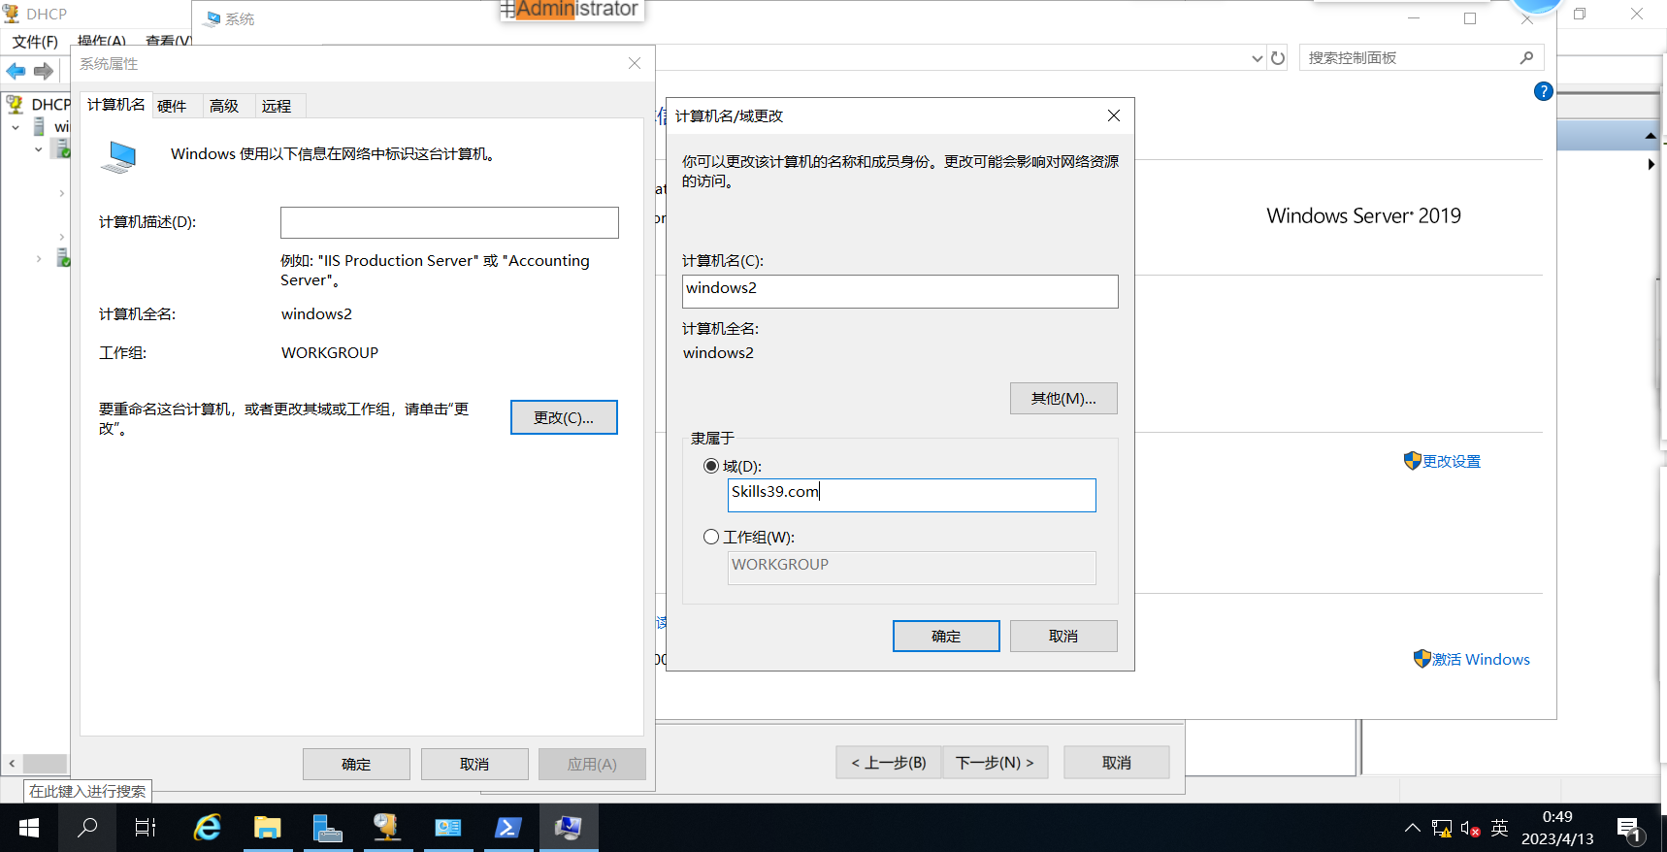The width and height of the screenshot is (1667, 852).
Task: Open the Task View icon
Action: (x=146, y=828)
